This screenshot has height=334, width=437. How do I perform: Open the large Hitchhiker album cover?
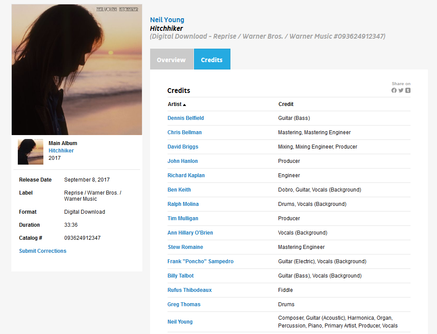77,69
